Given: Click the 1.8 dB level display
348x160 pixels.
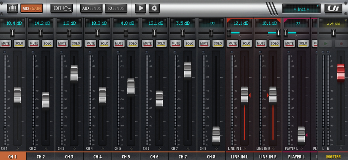Looking at the screenshot, I should pos(69,23).
